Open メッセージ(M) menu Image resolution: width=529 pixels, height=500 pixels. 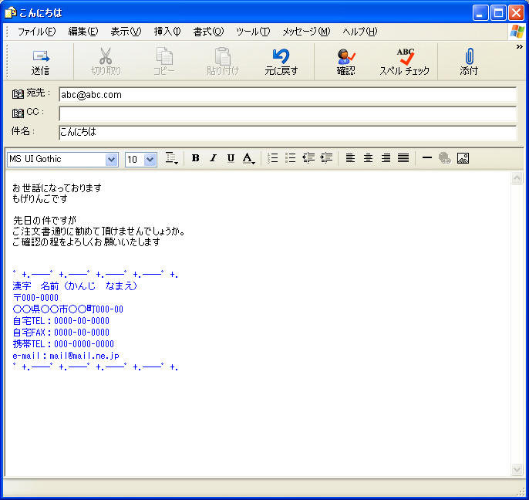306,32
